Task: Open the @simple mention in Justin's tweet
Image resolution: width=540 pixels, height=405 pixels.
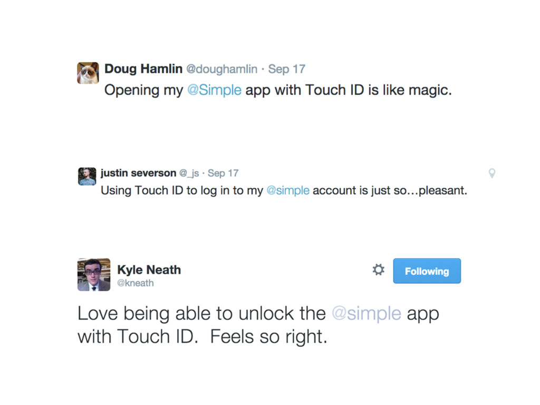Action: coord(288,190)
